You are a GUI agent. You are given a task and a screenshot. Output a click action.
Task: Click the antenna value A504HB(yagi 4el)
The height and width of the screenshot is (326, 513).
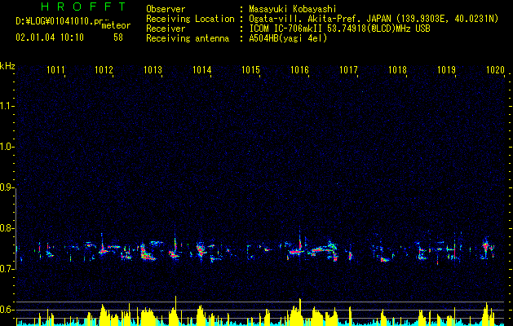288,38
